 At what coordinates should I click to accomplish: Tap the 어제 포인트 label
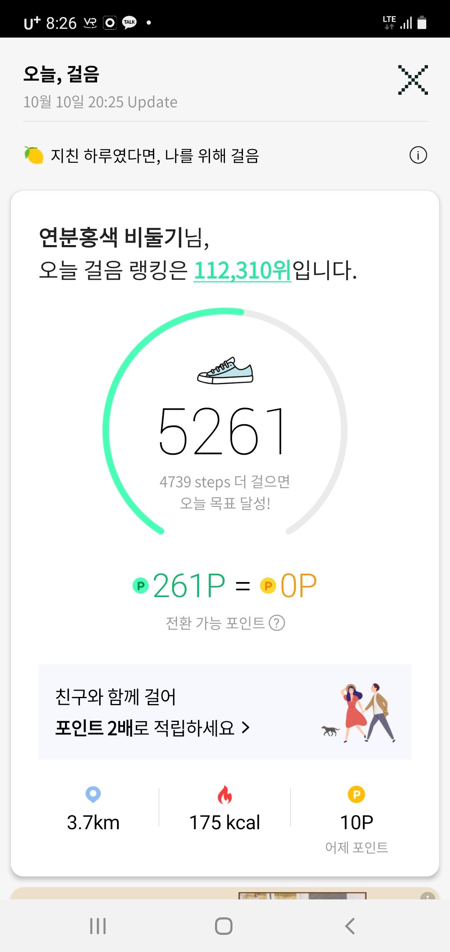(x=356, y=848)
